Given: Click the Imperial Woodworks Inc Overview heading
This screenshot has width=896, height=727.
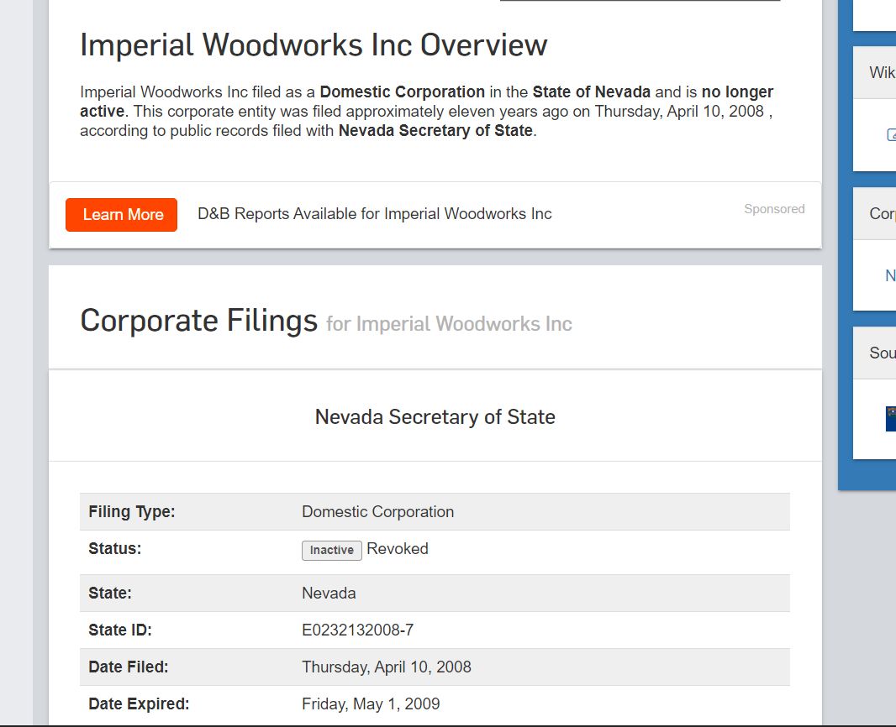Looking at the screenshot, I should point(314,45).
